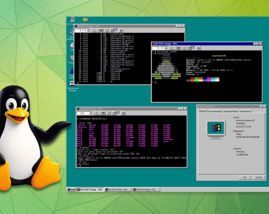This screenshot has height=214, width=269.
Task: Open the 8 x 12 font dropdown in fastfetch window
Action: click(159, 48)
